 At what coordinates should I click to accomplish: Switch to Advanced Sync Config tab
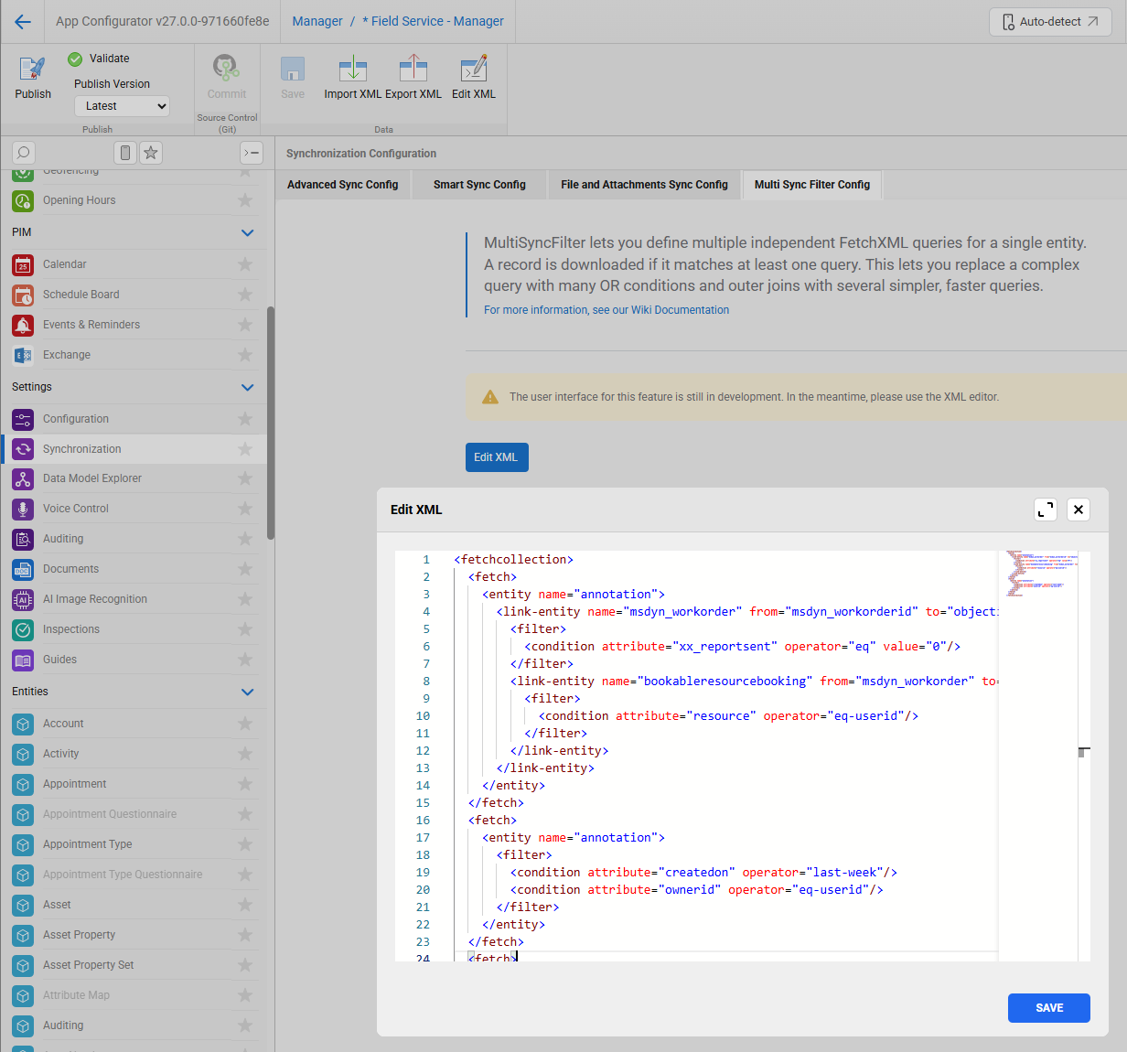[343, 185]
